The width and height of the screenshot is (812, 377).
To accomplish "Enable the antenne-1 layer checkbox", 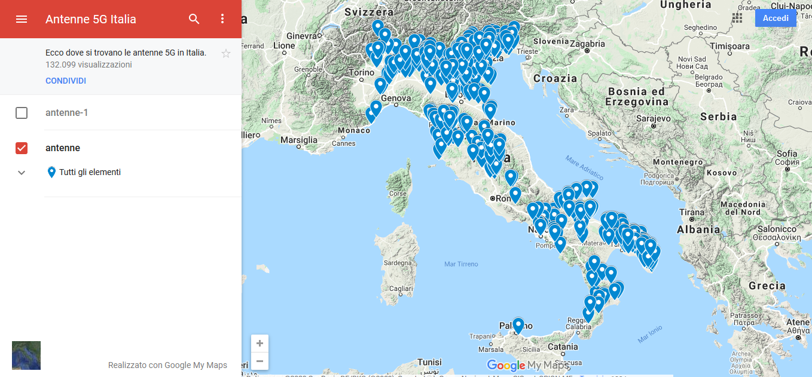I will pyautogui.click(x=22, y=113).
